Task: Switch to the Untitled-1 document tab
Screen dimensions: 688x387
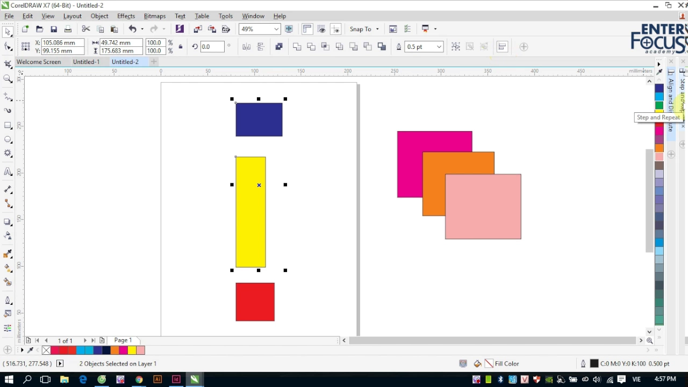Action: point(86,62)
